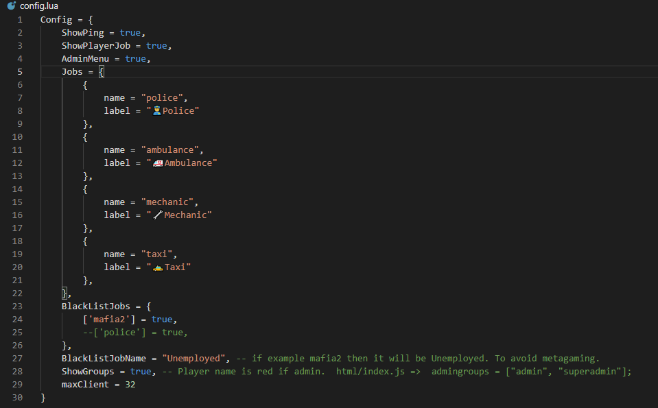This screenshot has width=658, height=408.
Task: Place cursor on maxClient
Action: tap(85, 385)
